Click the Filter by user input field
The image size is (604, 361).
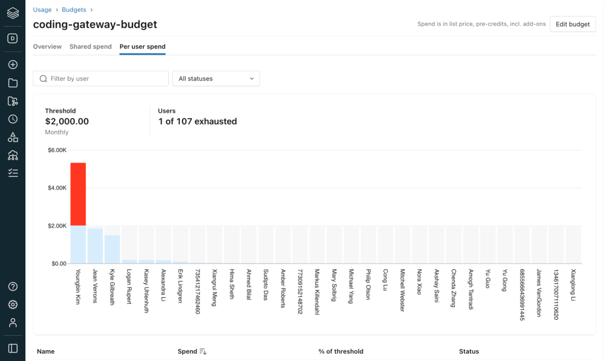point(101,78)
